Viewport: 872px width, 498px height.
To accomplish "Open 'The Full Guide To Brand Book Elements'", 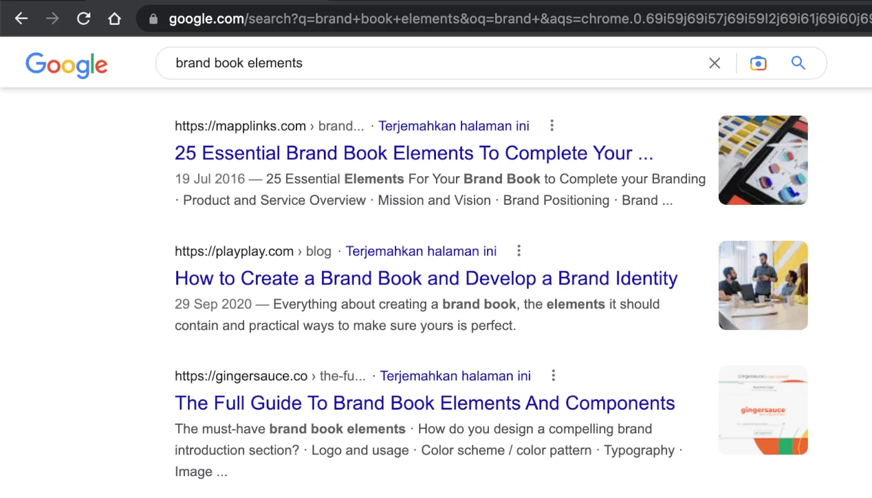I will point(425,403).
